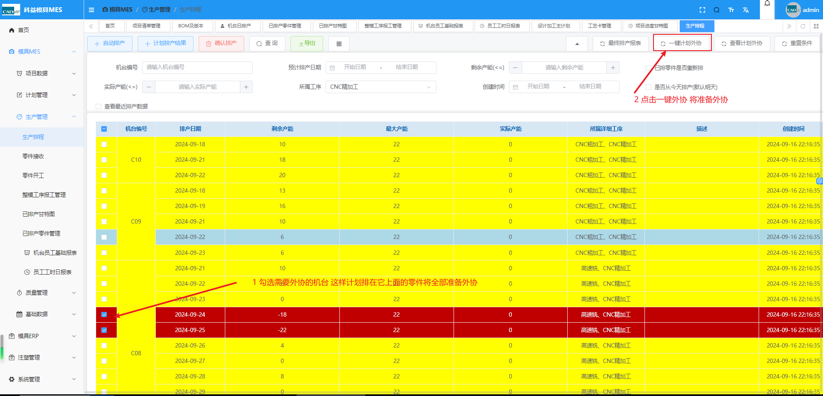823x396 pixels.
Task: Toggle the select-all header checkbox
Action: pyautogui.click(x=104, y=129)
